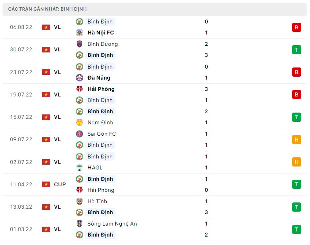Click the orange H badge for 09.07.22 match
The image size is (310, 245).
pos(296,139)
